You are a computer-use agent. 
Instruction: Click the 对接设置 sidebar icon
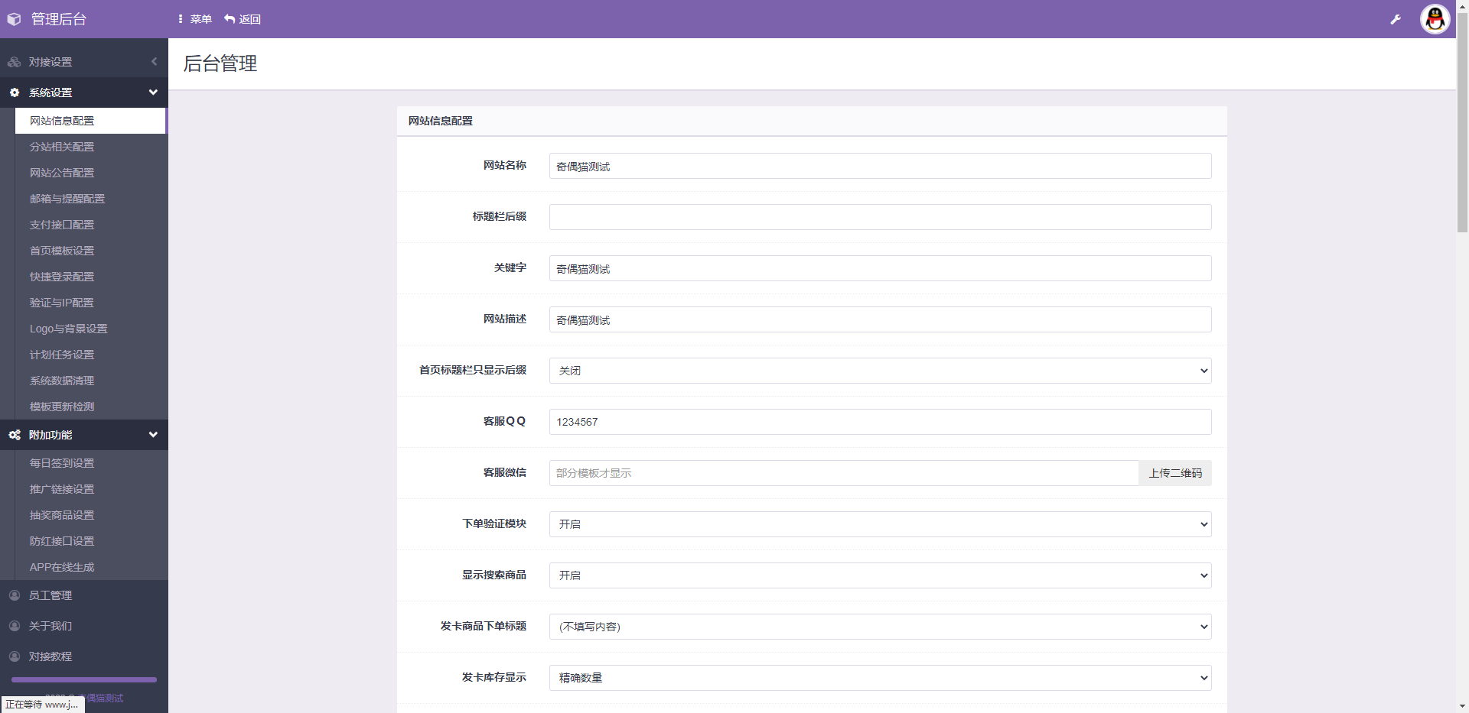click(14, 62)
